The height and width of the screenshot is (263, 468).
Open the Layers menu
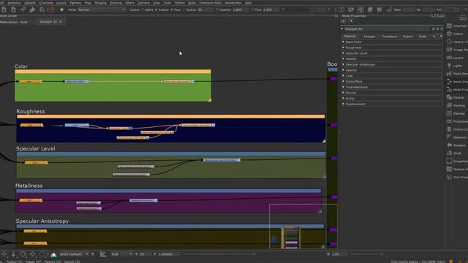pos(61,3)
